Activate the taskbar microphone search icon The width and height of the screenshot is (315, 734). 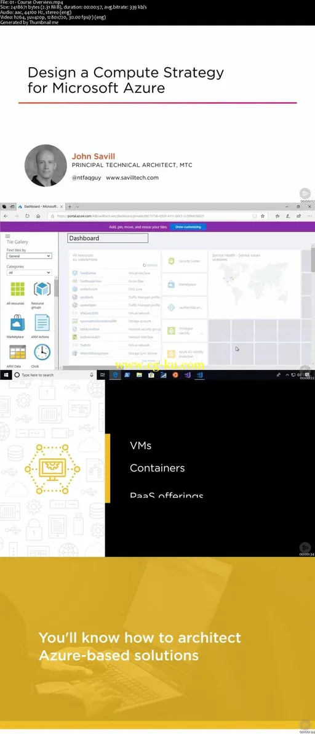(92, 375)
